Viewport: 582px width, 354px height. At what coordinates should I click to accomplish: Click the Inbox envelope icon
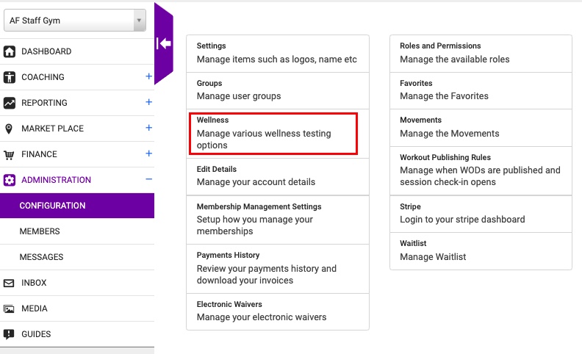coord(9,283)
